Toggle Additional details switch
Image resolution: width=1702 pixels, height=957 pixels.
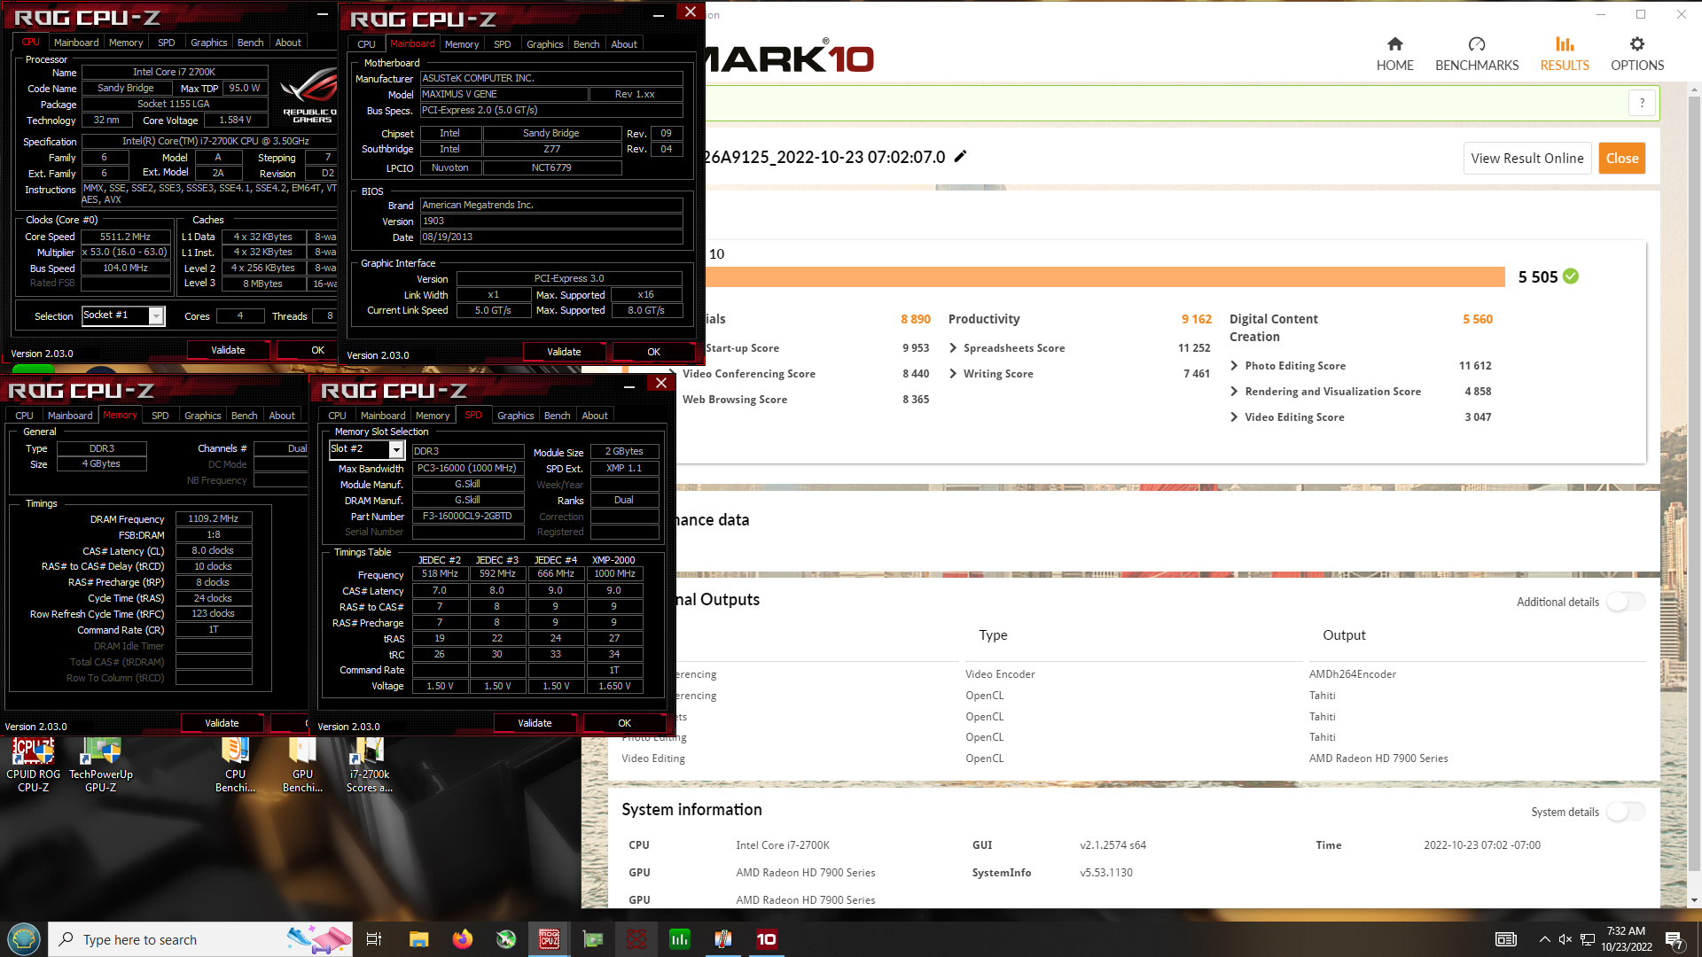click(1626, 602)
